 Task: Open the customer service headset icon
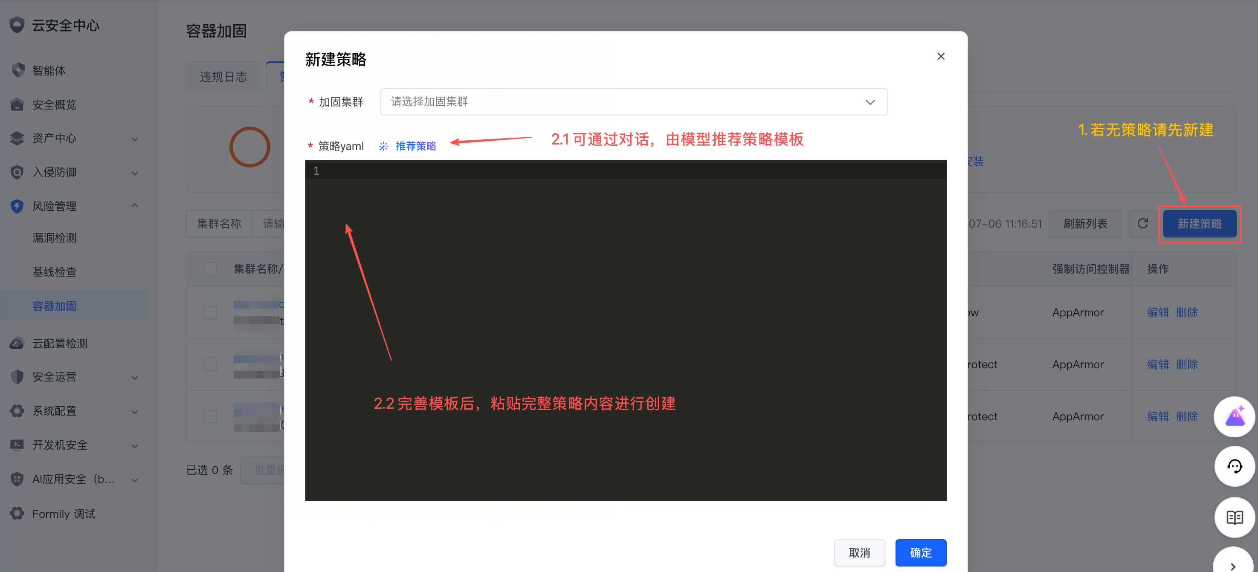tap(1235, 467)
